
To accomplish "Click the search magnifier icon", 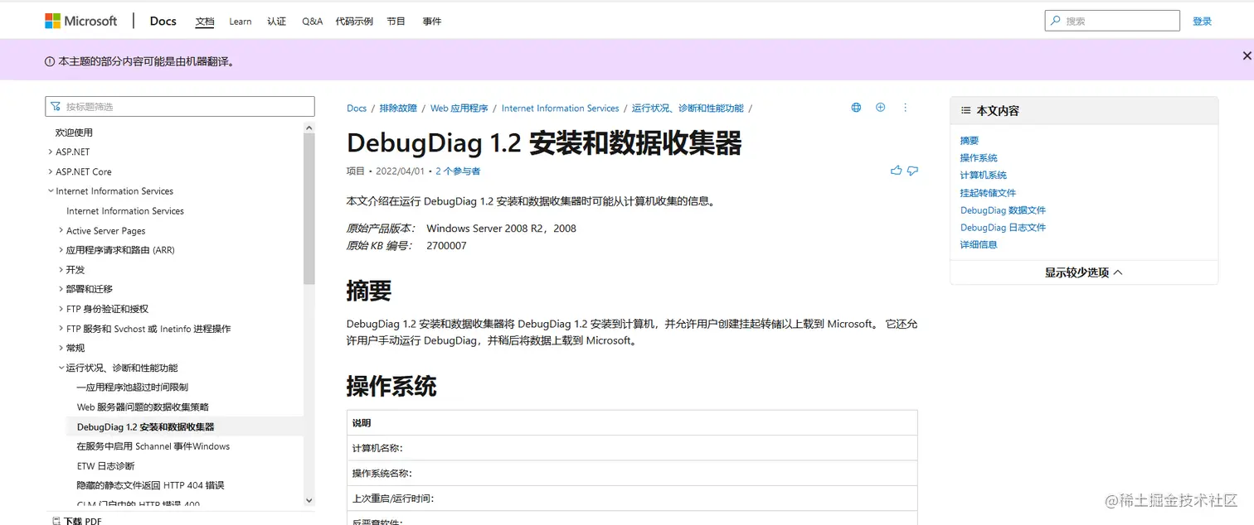I will pyautogui.click(x=1054, y=21).
